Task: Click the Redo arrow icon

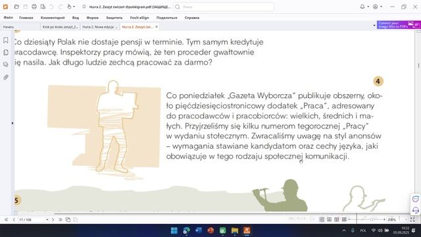Action: click(x=61, y=7)
